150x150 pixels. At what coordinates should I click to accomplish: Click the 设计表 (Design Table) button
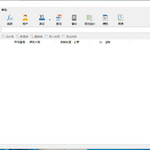pyautogui.click(x=8, y=37)
